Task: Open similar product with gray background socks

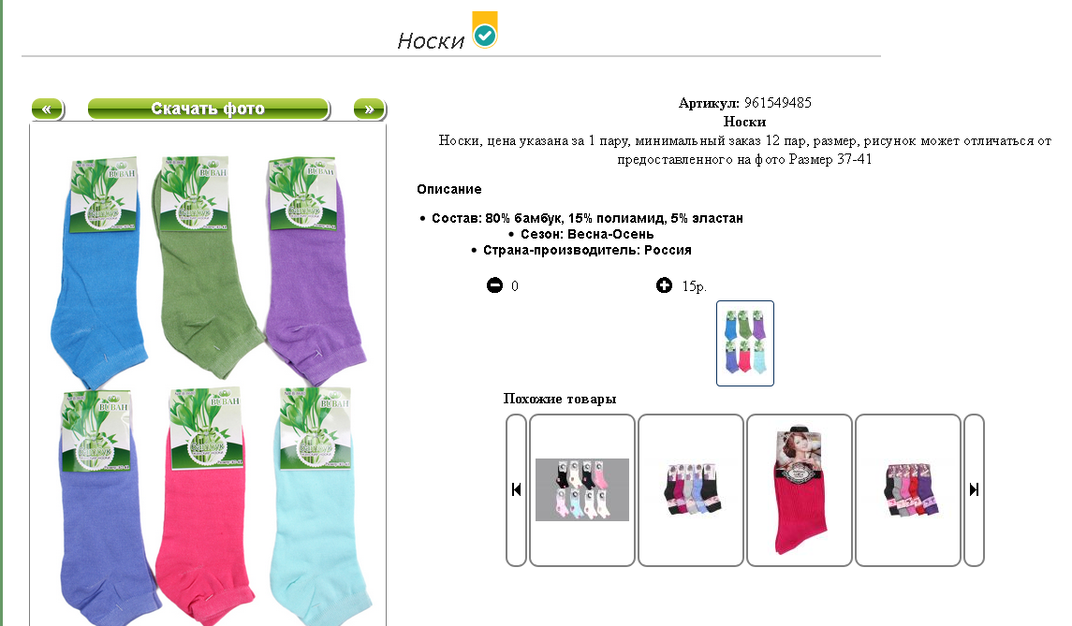Action: tap(581, 490)
